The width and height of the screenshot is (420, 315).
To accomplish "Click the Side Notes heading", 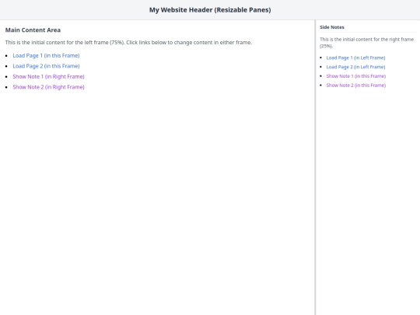I will click(x=332, y=27).
